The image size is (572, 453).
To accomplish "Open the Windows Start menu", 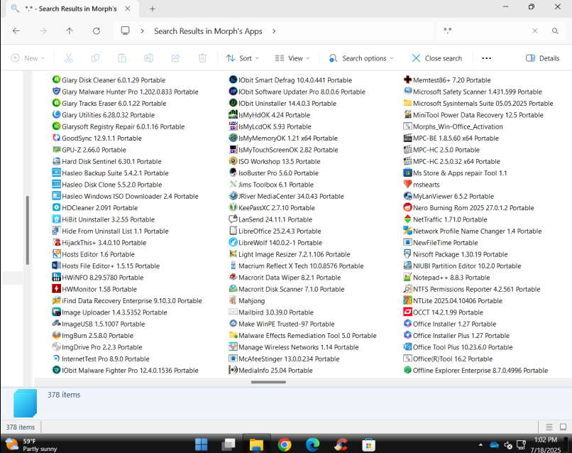I will [x=201, y=444].
